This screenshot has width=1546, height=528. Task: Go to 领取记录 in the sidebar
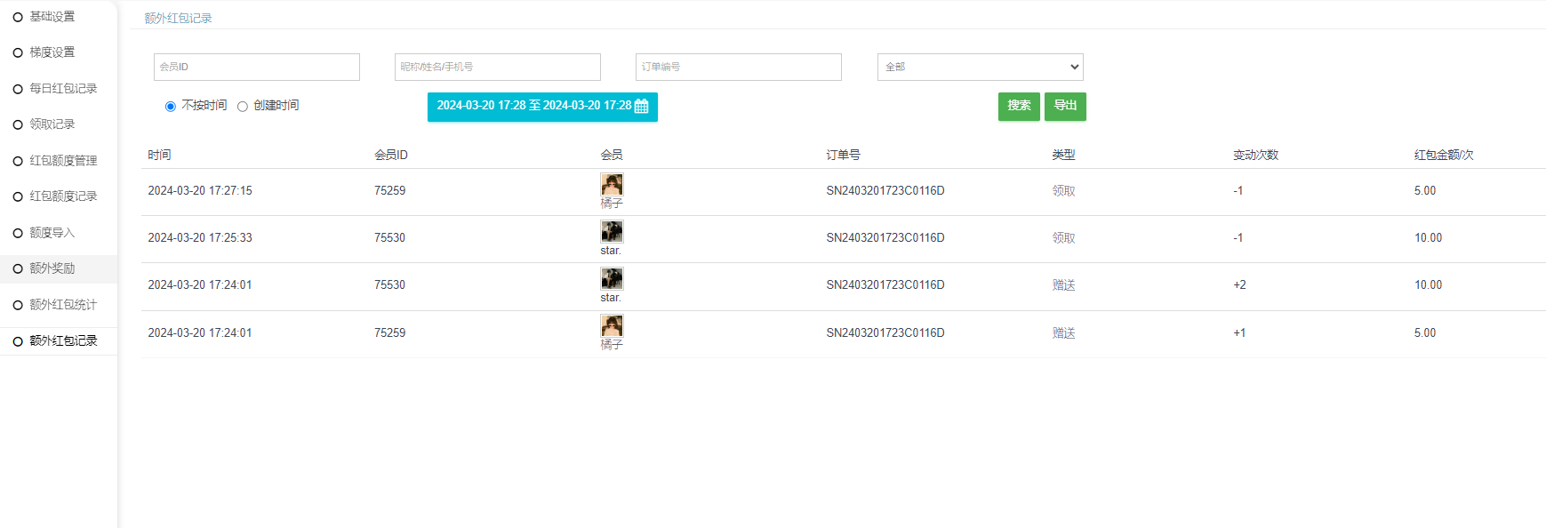coord(52,124)
